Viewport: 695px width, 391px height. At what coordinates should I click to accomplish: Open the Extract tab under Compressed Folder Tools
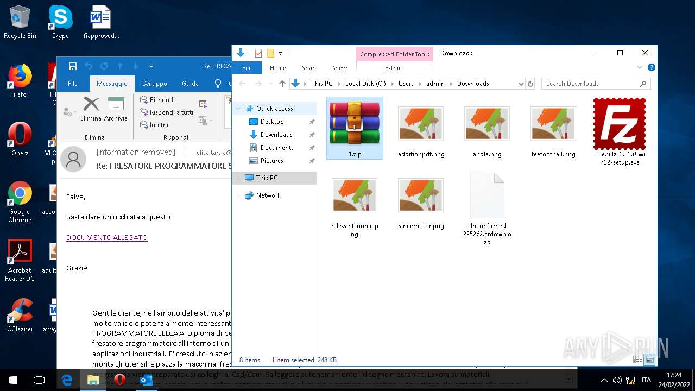click(x=394, y=68)
